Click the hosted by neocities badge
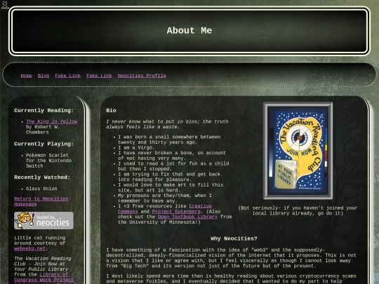The image size is (379, 284). pos(44,220)
